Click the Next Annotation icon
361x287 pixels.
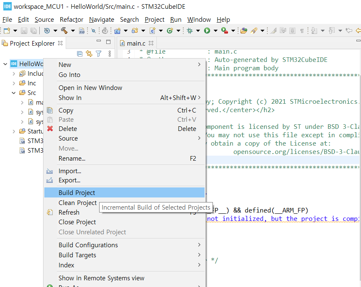pos(314,31)
